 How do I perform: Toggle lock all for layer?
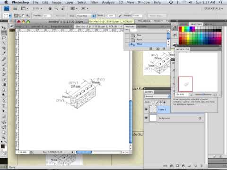click(165, 102)
